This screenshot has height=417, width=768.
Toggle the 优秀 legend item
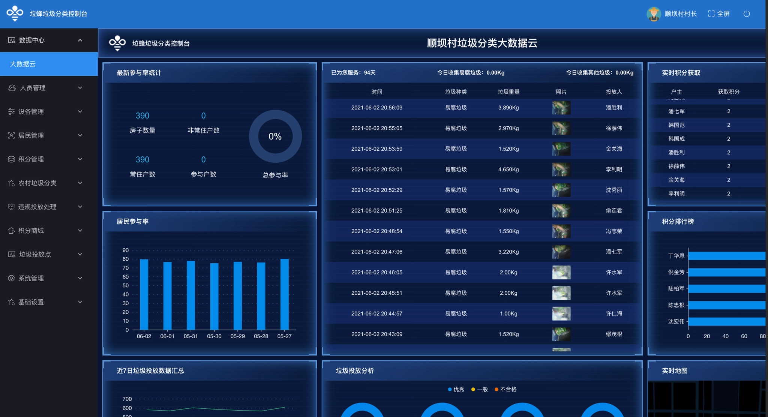pyautogui.click(x=456, y=389)
